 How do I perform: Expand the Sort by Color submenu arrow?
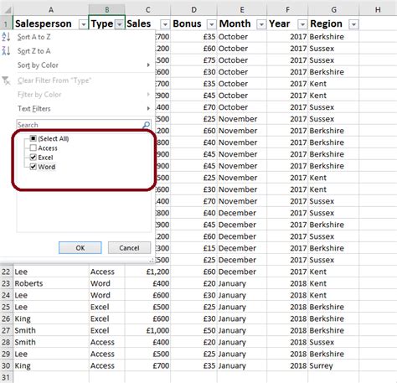point(148,65)
